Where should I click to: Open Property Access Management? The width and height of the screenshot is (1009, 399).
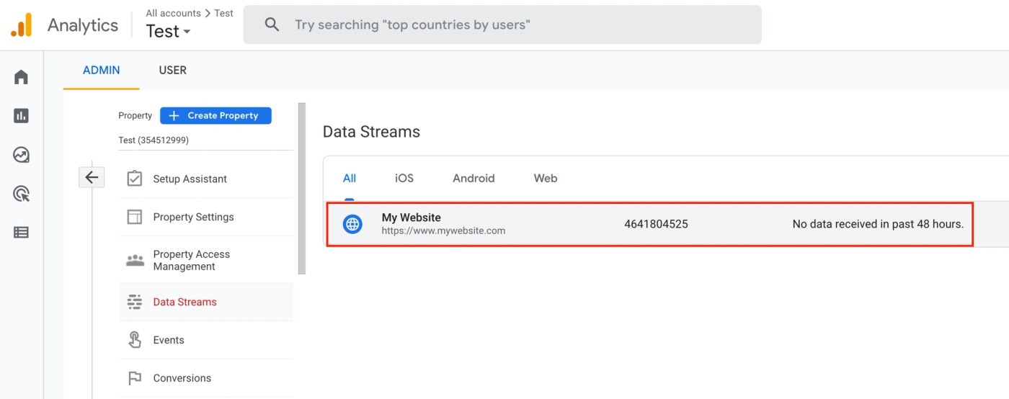(x=191, y=260)
